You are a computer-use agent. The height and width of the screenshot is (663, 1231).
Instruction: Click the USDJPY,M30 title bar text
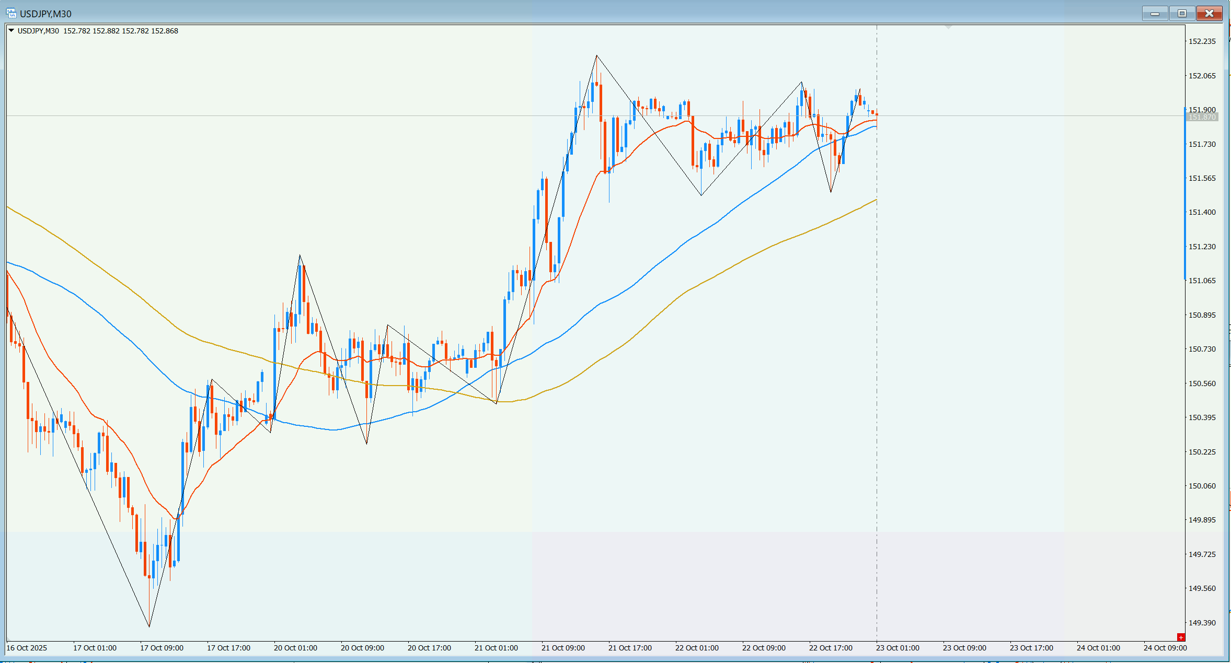pos(45,14)
